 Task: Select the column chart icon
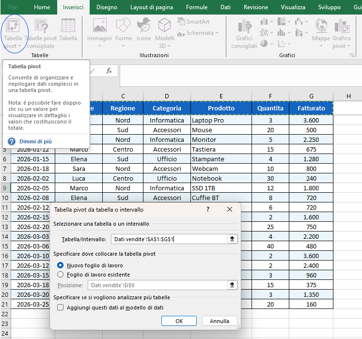click(264, 22)
